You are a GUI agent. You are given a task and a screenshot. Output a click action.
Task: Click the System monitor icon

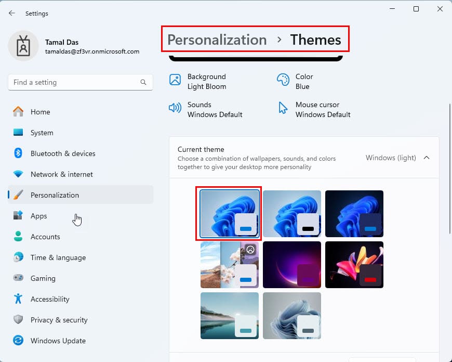click(x=18, y=133)
